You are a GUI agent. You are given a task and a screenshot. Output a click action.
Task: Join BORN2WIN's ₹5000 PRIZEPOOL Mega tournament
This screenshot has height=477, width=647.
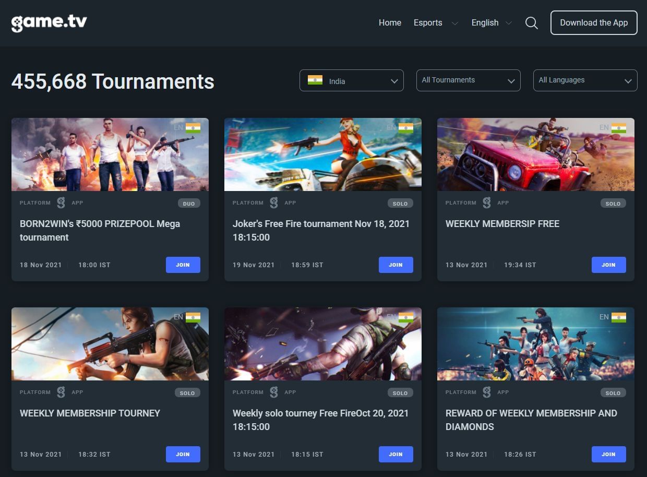tap(183, 265)
